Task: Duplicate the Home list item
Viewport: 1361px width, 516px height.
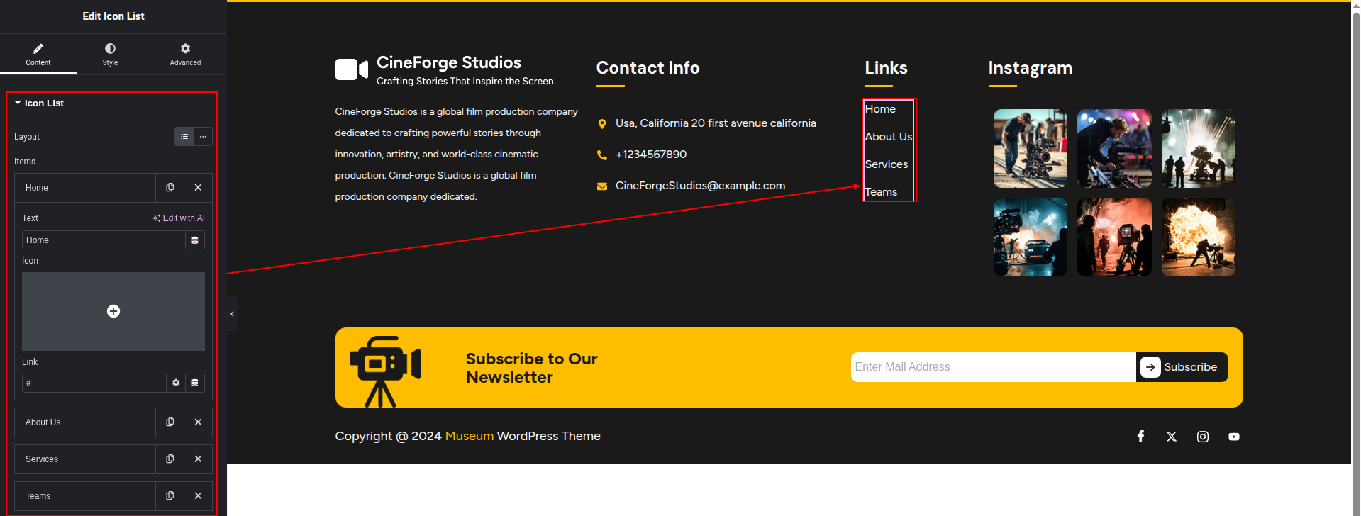Action: [170, 188]
